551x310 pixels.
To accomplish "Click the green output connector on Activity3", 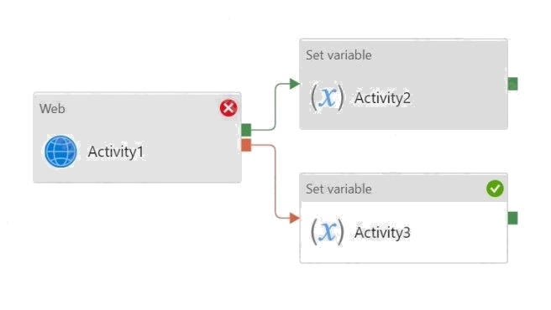I will click(x=512, y=218).
